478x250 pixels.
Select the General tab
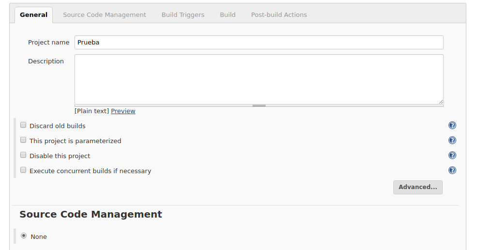(33, 15)
